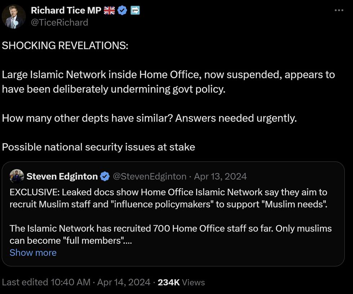
Task: Click Steven Edginton's blue verified badge
Action: coord(105,176)
